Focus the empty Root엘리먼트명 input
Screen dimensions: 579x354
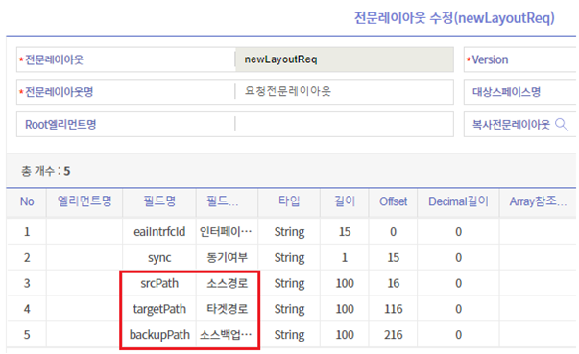[x=344, y=125]
